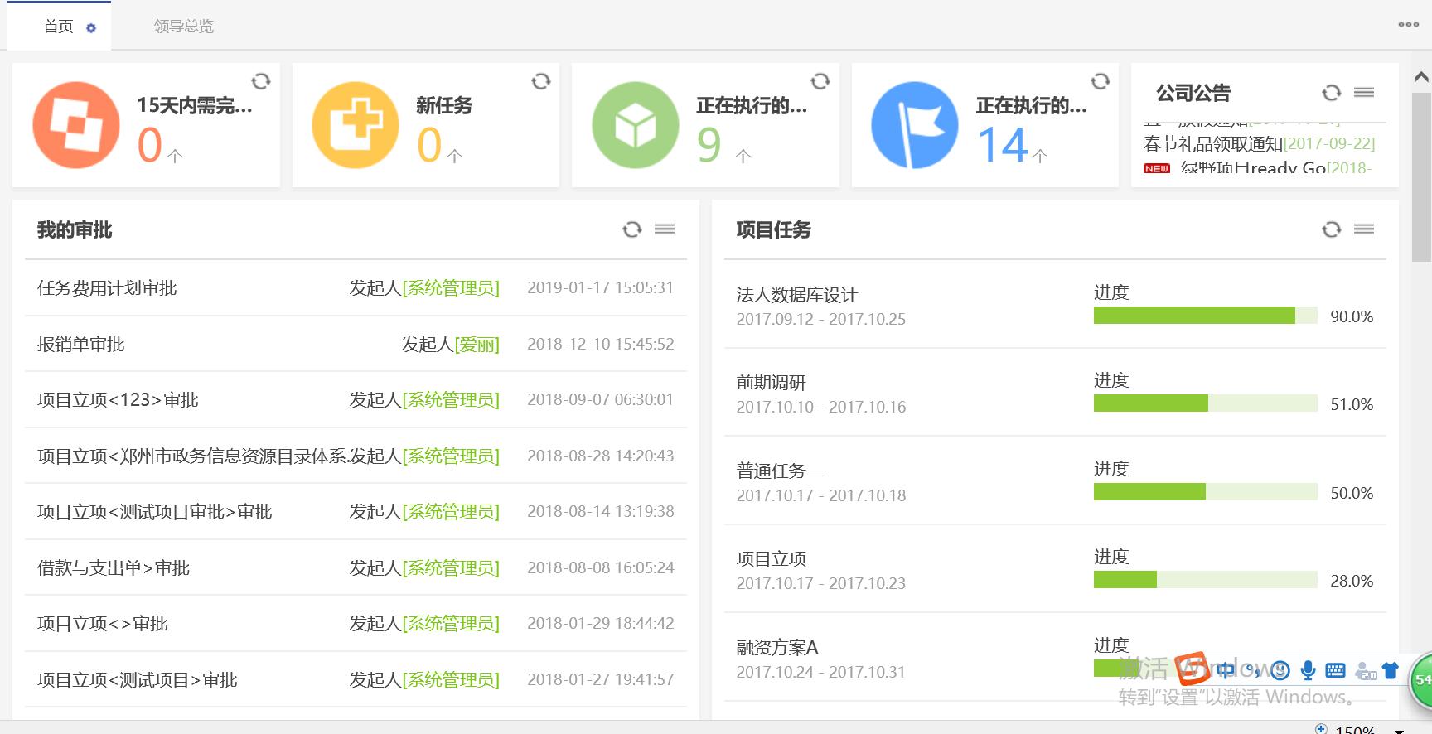This screenshot has width=1432, height=734.
Task: Refresh the 公司公告 panel
Action: [1332, 93]
